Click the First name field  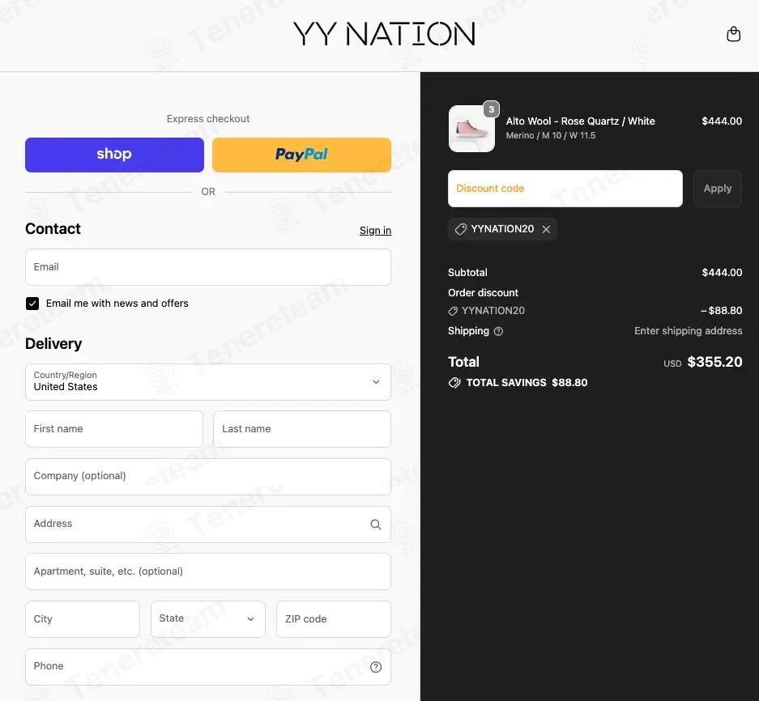click(x=114, y=429)
